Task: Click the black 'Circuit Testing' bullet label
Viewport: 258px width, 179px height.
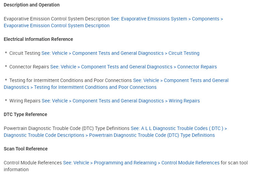Action: coord(25,53)
